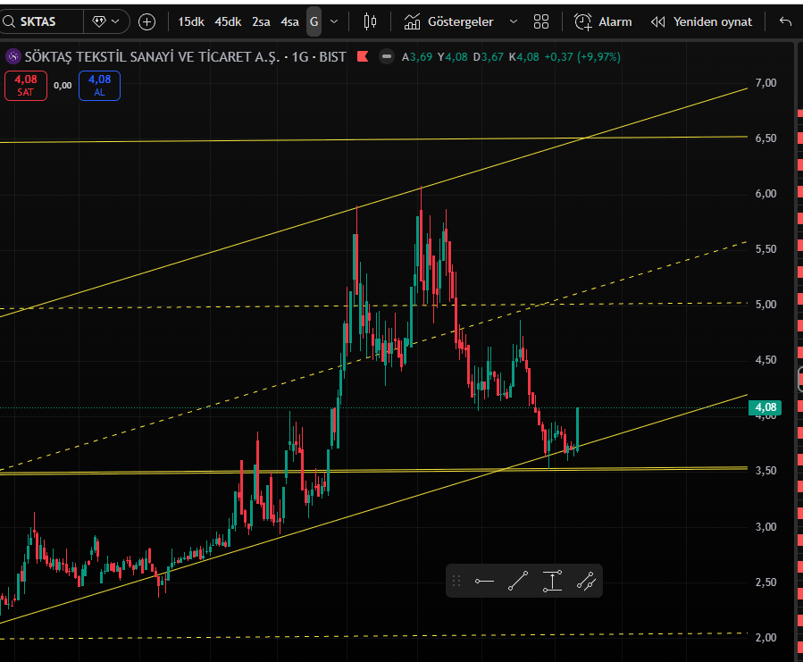Click the 2,00 price axis label
803x662 pixels.
(765, 637)
